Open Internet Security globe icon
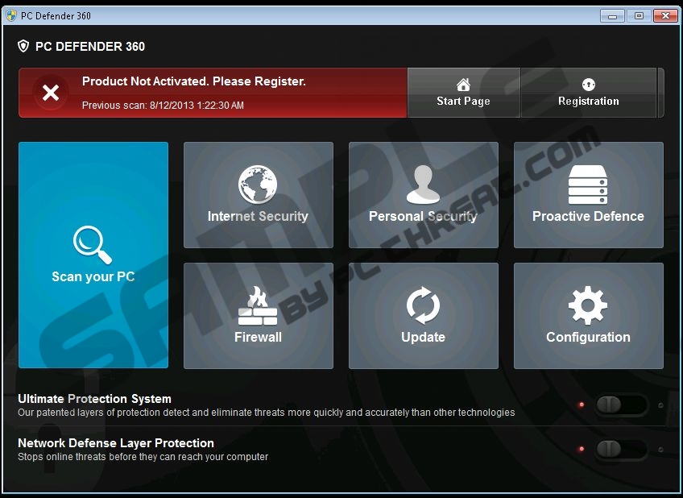Screen dimensions: 683x498 pos(258,185)
